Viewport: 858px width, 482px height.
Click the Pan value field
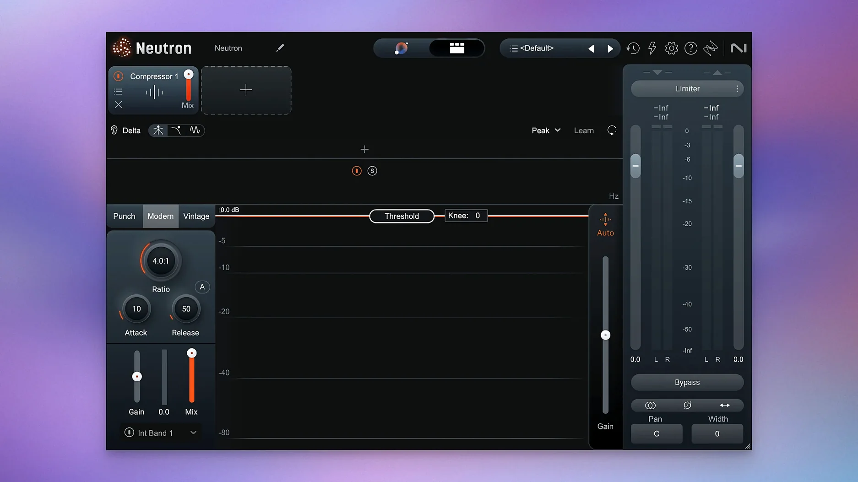pyautogui.click(x=656, y=433)
